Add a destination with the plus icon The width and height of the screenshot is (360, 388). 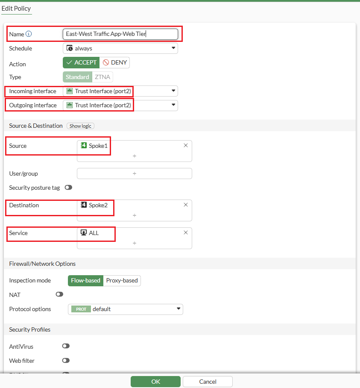coord(135,215)
